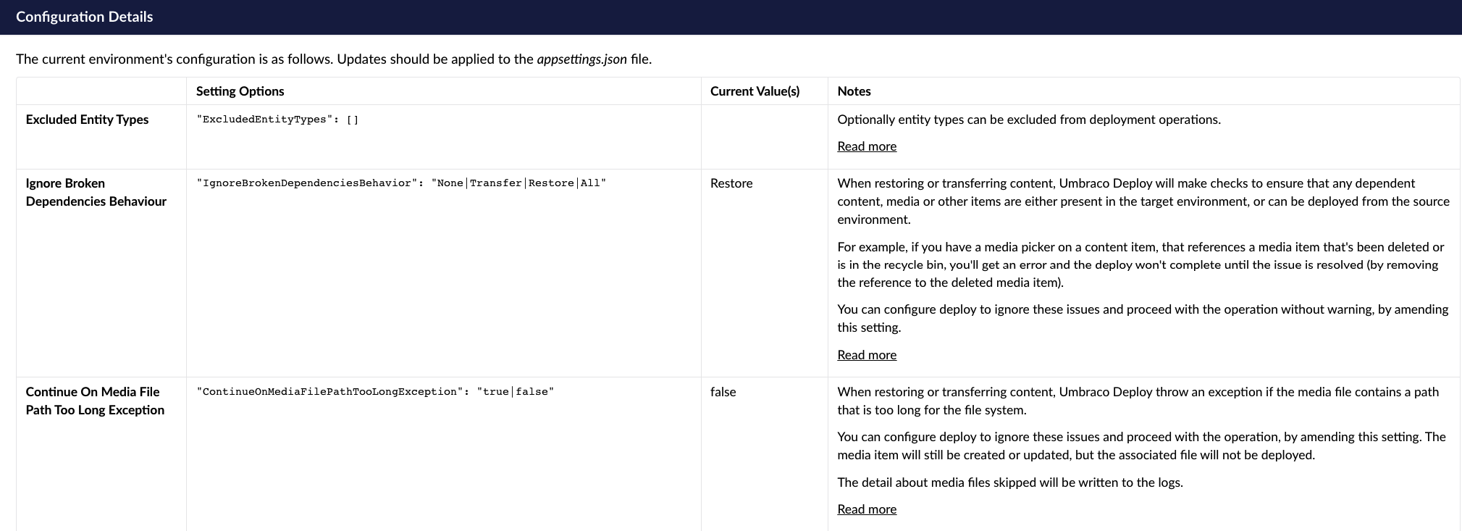Open Read more for Media File Path exception
Image resolution: width=1462 pixels, height=531 pixels.
[866, 509]
